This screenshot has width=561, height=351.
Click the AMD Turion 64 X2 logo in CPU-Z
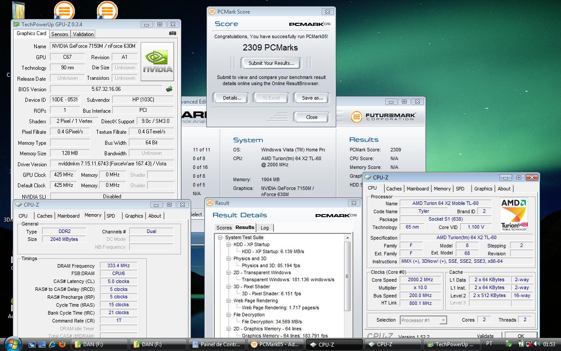click(514, 215)
